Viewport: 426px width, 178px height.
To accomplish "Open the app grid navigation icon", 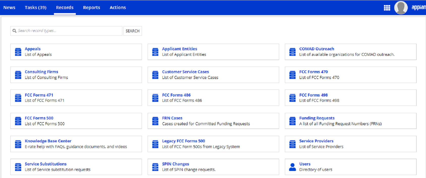I will (x=387, y=8).
